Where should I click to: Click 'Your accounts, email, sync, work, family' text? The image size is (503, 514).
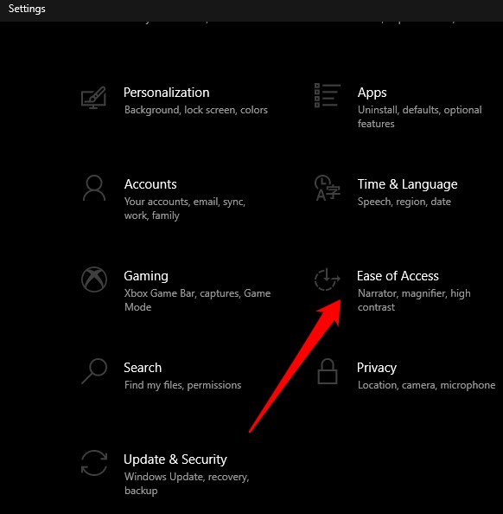(x=185, y=209)
